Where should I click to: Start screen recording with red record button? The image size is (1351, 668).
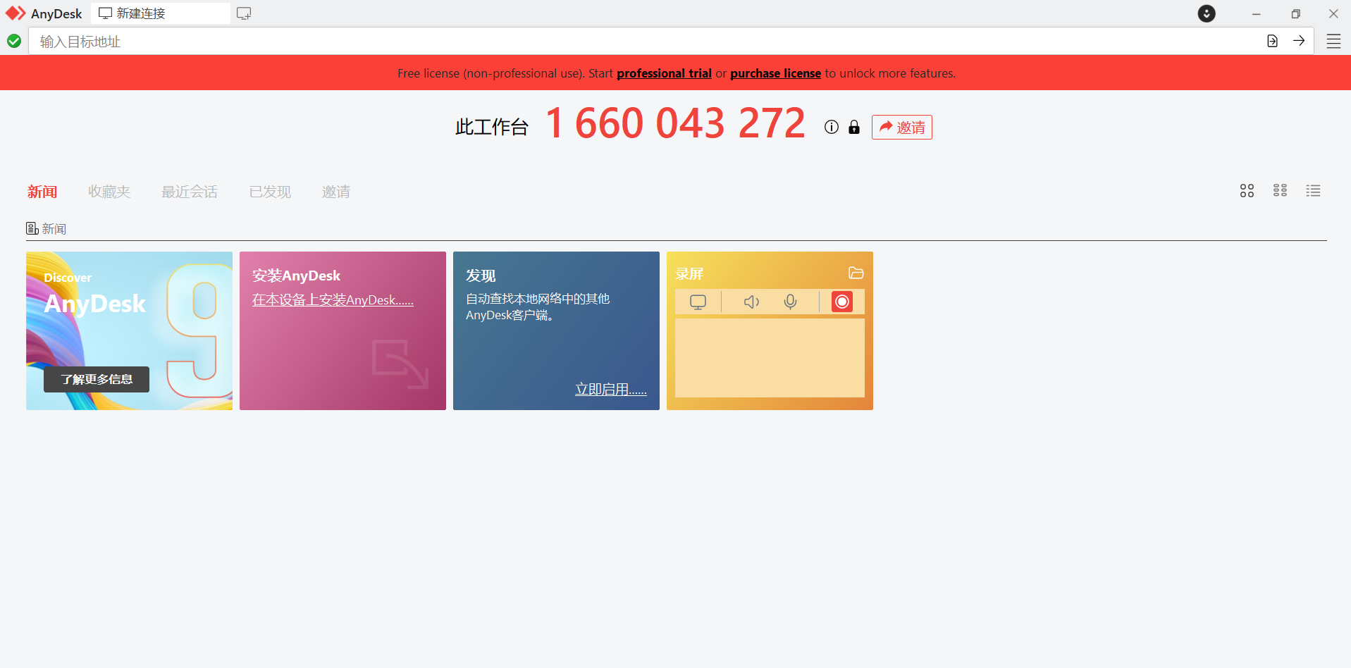coord(841,302)
